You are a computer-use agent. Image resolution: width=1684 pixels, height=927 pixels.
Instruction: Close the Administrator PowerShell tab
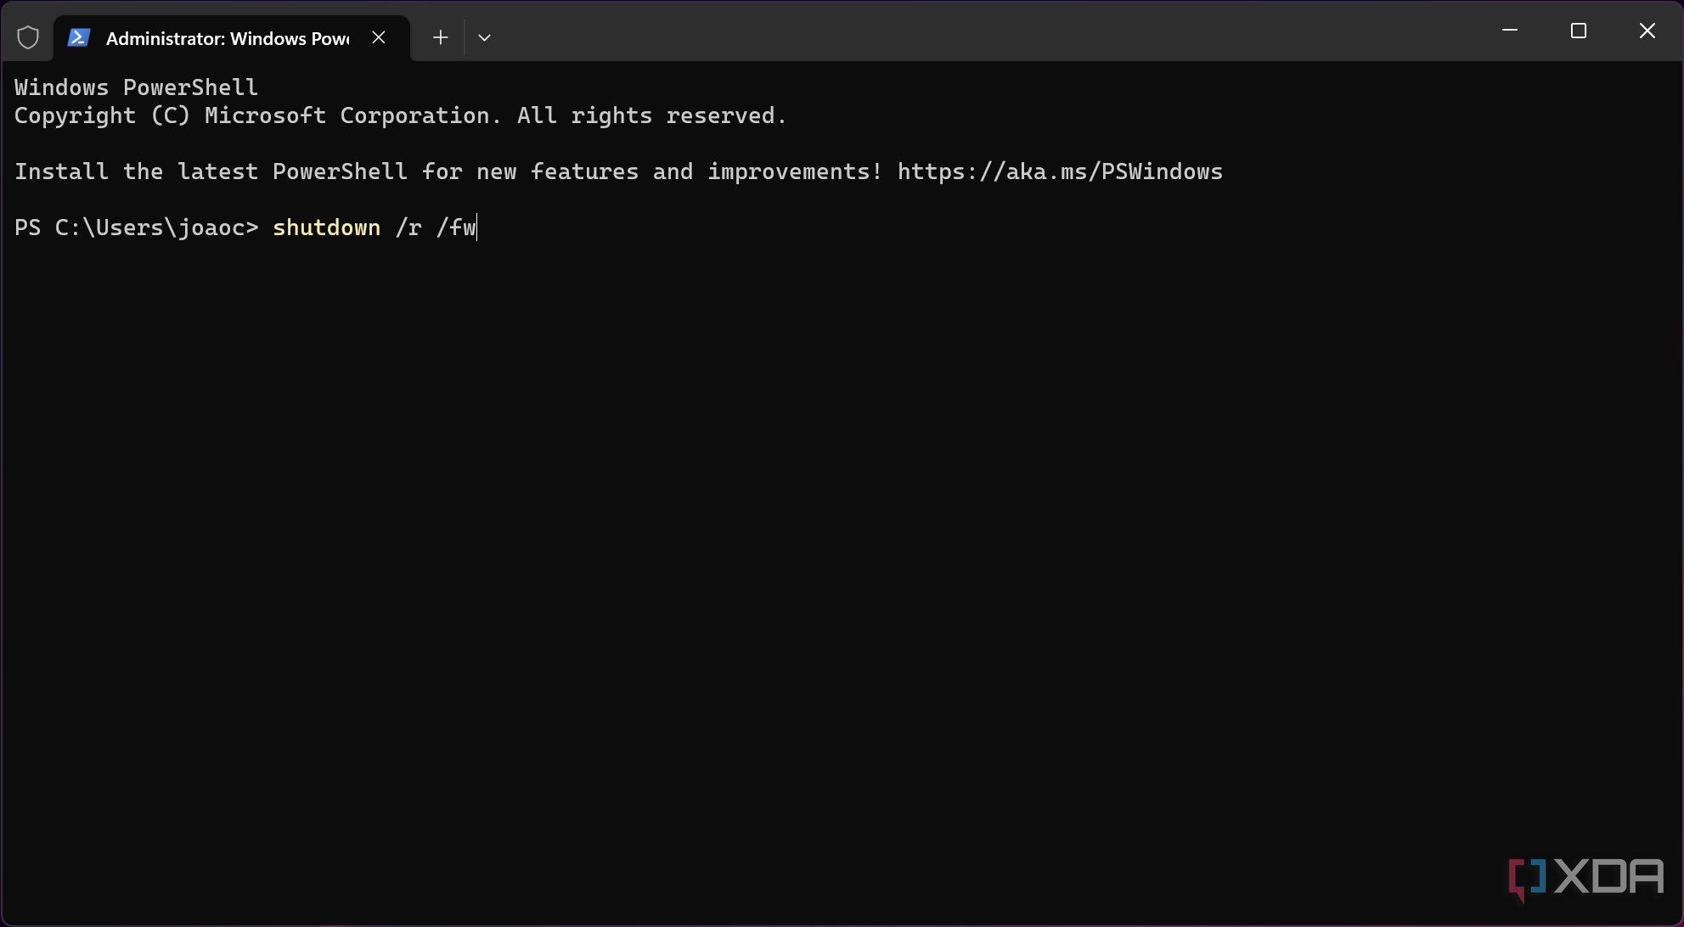[379, 37]
